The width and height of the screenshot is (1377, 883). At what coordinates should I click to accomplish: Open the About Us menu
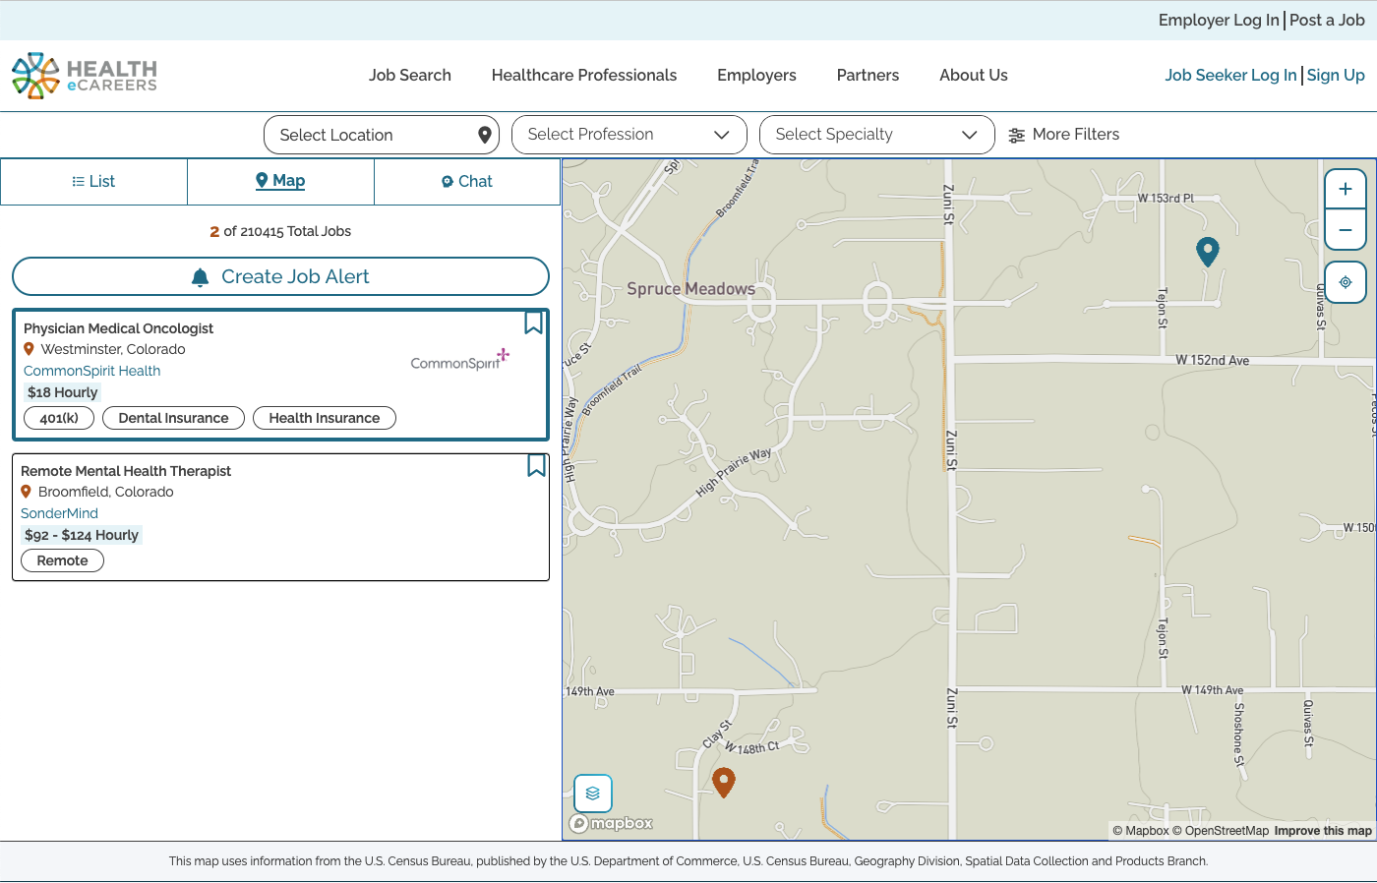pos(974,75)
